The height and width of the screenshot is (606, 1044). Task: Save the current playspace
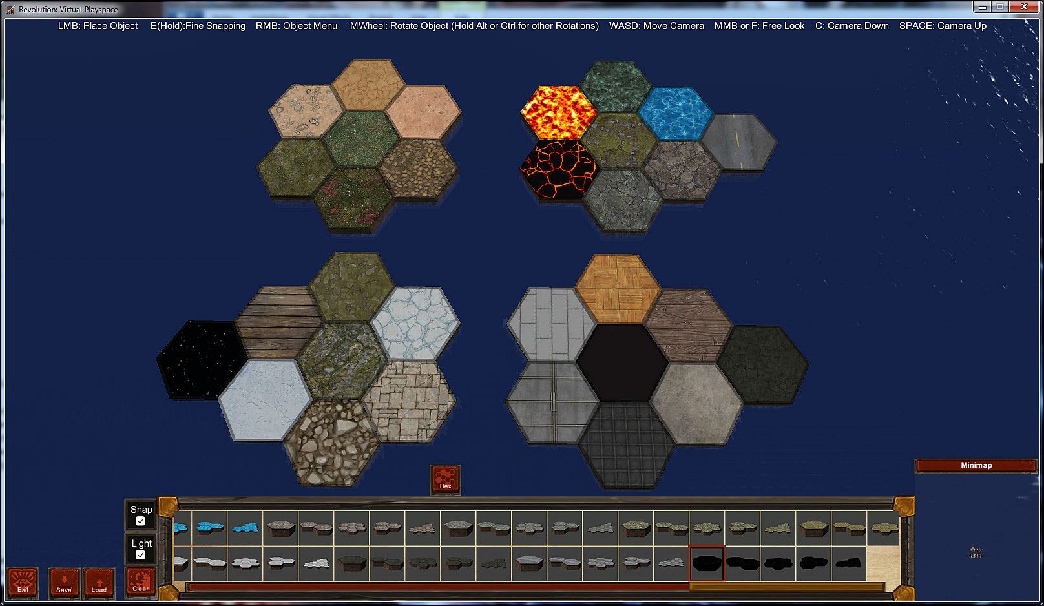(x=64, y=583)
